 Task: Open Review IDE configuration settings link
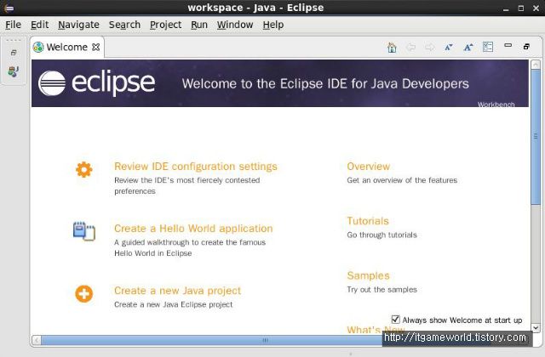click(196, 167)
